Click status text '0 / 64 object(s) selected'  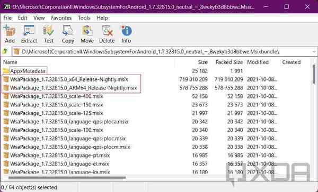(x=29, y=187)
